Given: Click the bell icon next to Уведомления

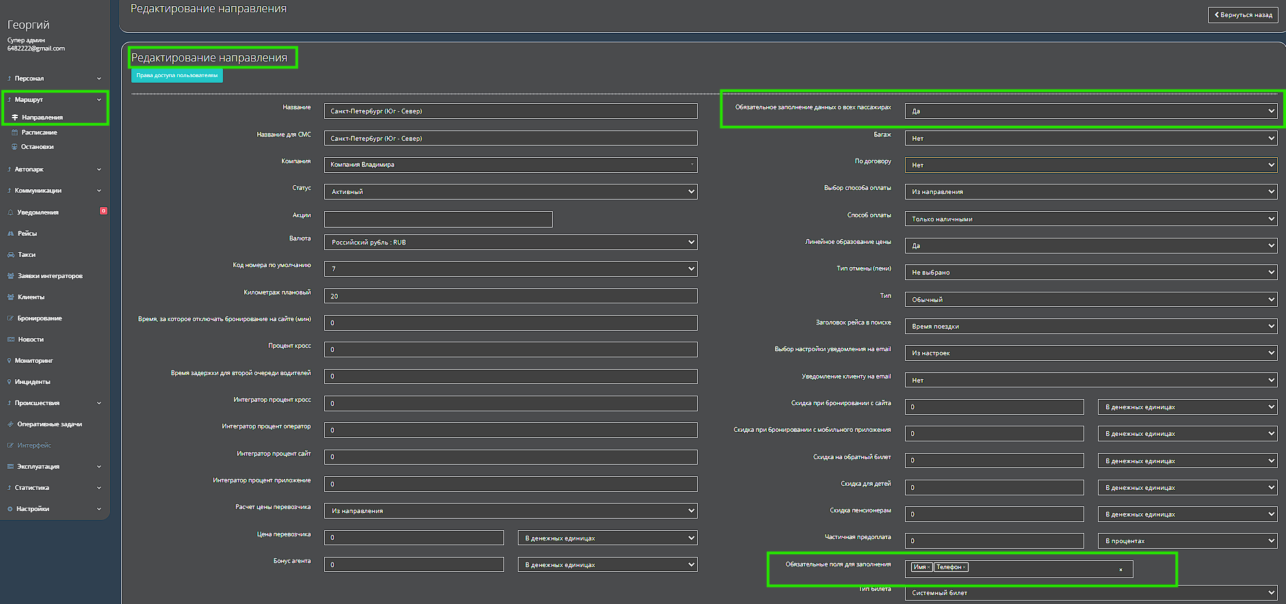Looking at the screenshot, I should tap(10, 212).
